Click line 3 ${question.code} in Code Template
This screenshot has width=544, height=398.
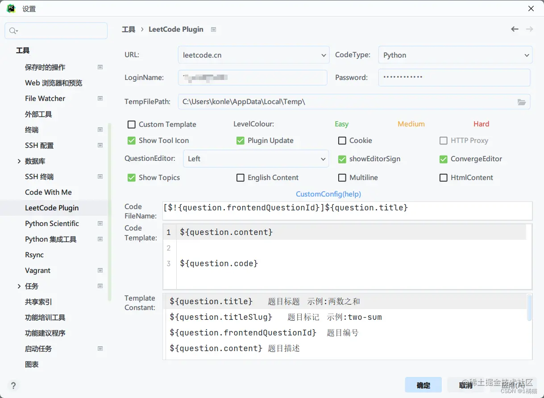click(x=219, y=264)
